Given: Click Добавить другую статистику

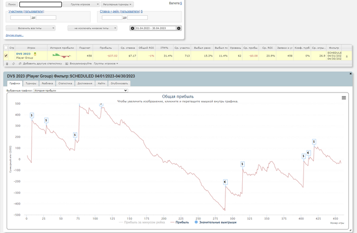Looking at the screenshot, I should [40, 64].
